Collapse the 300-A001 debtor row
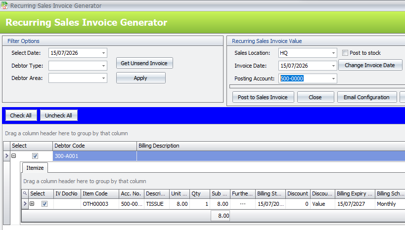 click(x=14, y=156)
